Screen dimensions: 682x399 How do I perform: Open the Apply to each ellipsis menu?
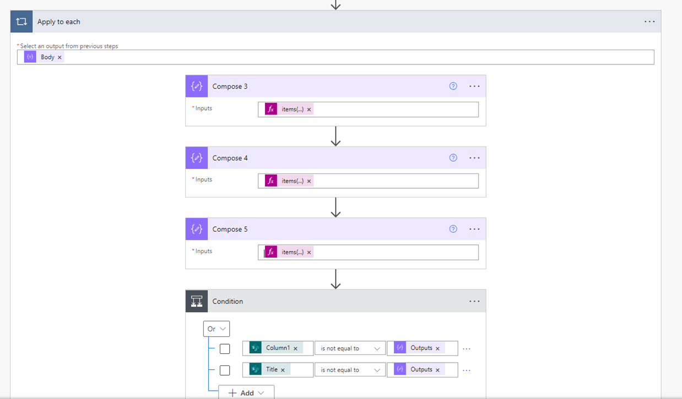(649, 21)
